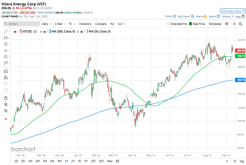Select the 1D time range
This screenshot has width=246, height=165.
pyautogui.click(x=16, y=161)
